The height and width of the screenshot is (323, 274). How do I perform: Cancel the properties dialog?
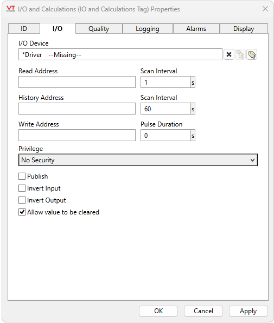point(203,311)
